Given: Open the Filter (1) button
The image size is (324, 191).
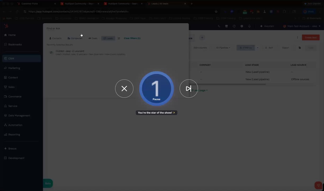Looking at the screenshot, I should [x=246, y=48].
